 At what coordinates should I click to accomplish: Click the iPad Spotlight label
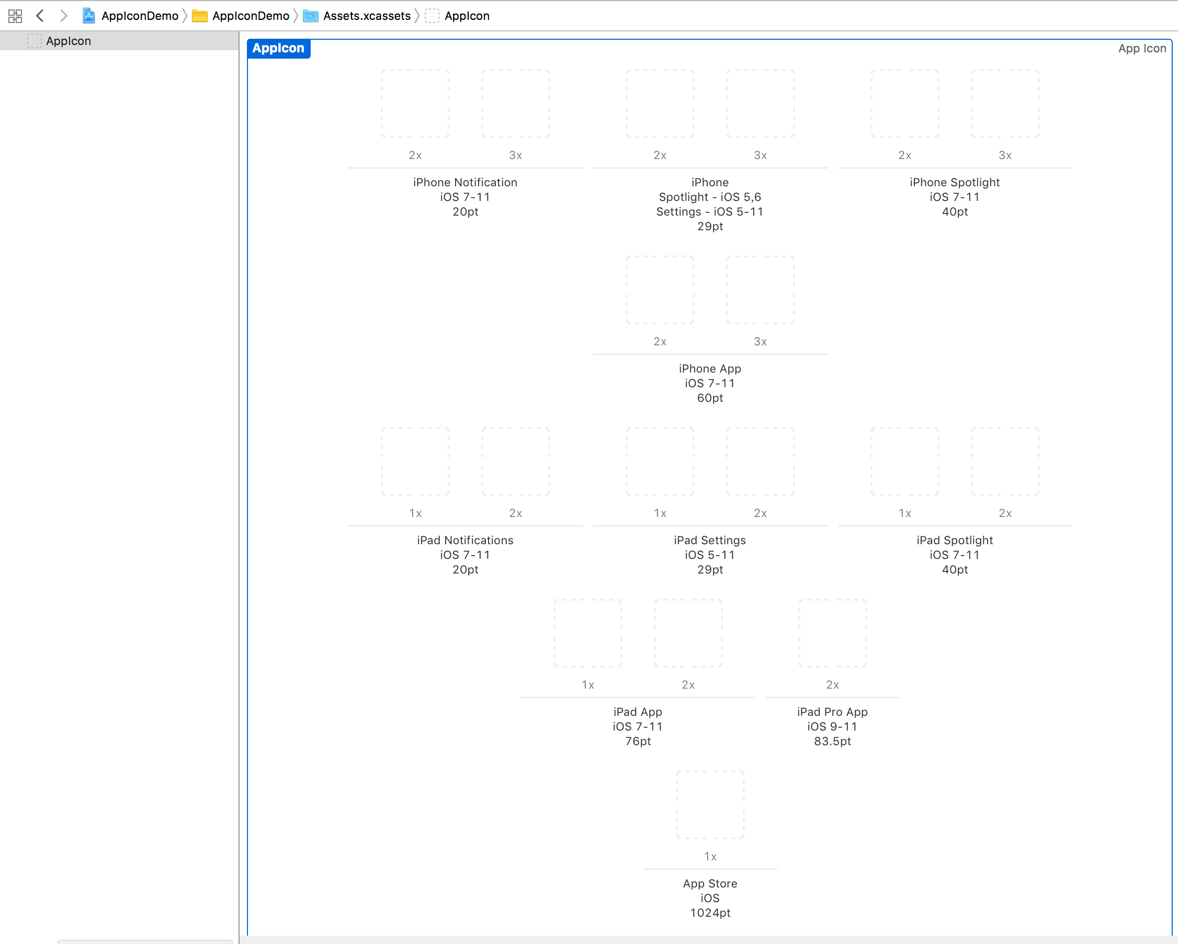tap(955, 541)
